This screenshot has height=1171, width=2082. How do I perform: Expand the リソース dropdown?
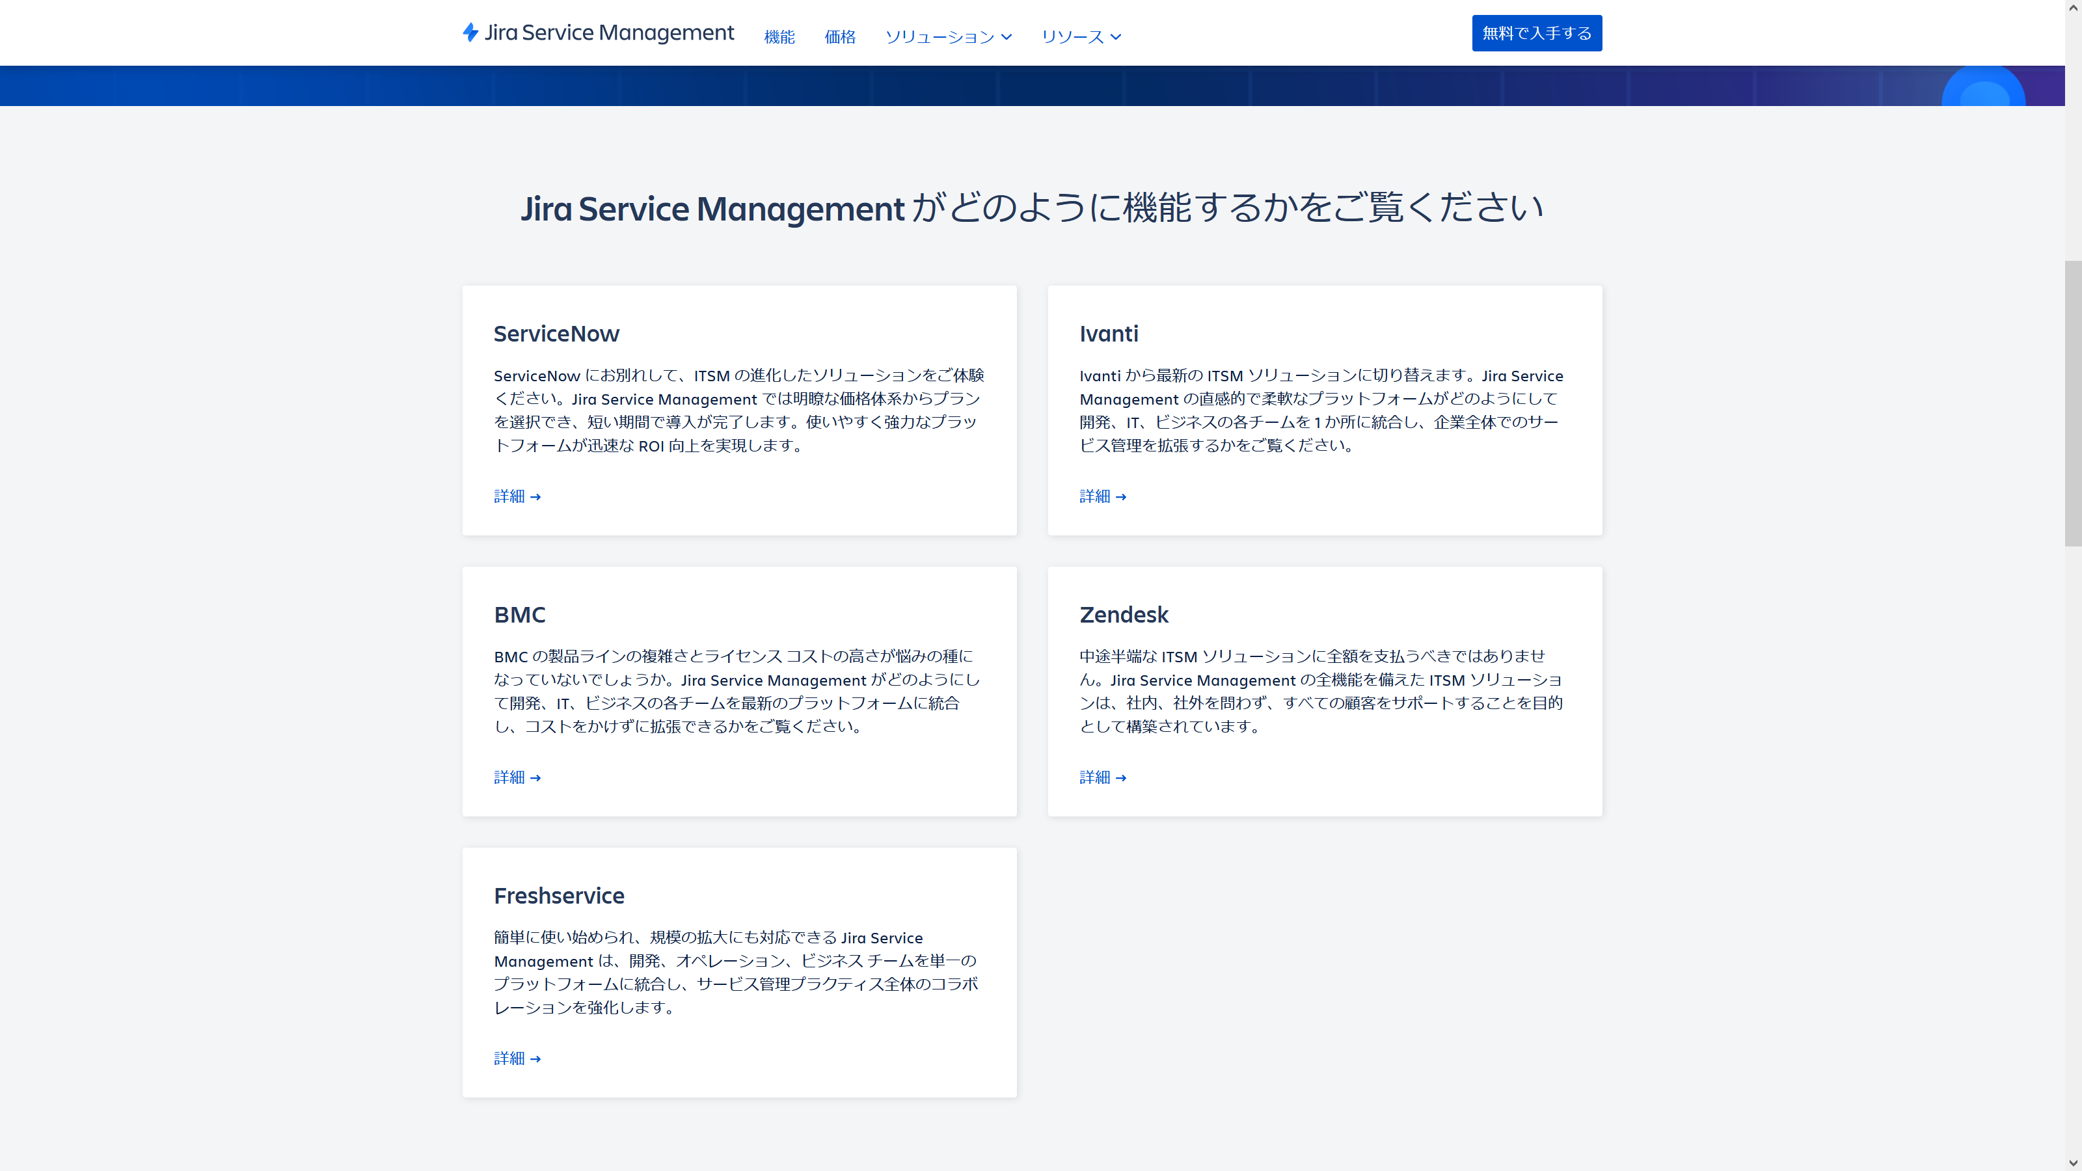click(1072, 36)
